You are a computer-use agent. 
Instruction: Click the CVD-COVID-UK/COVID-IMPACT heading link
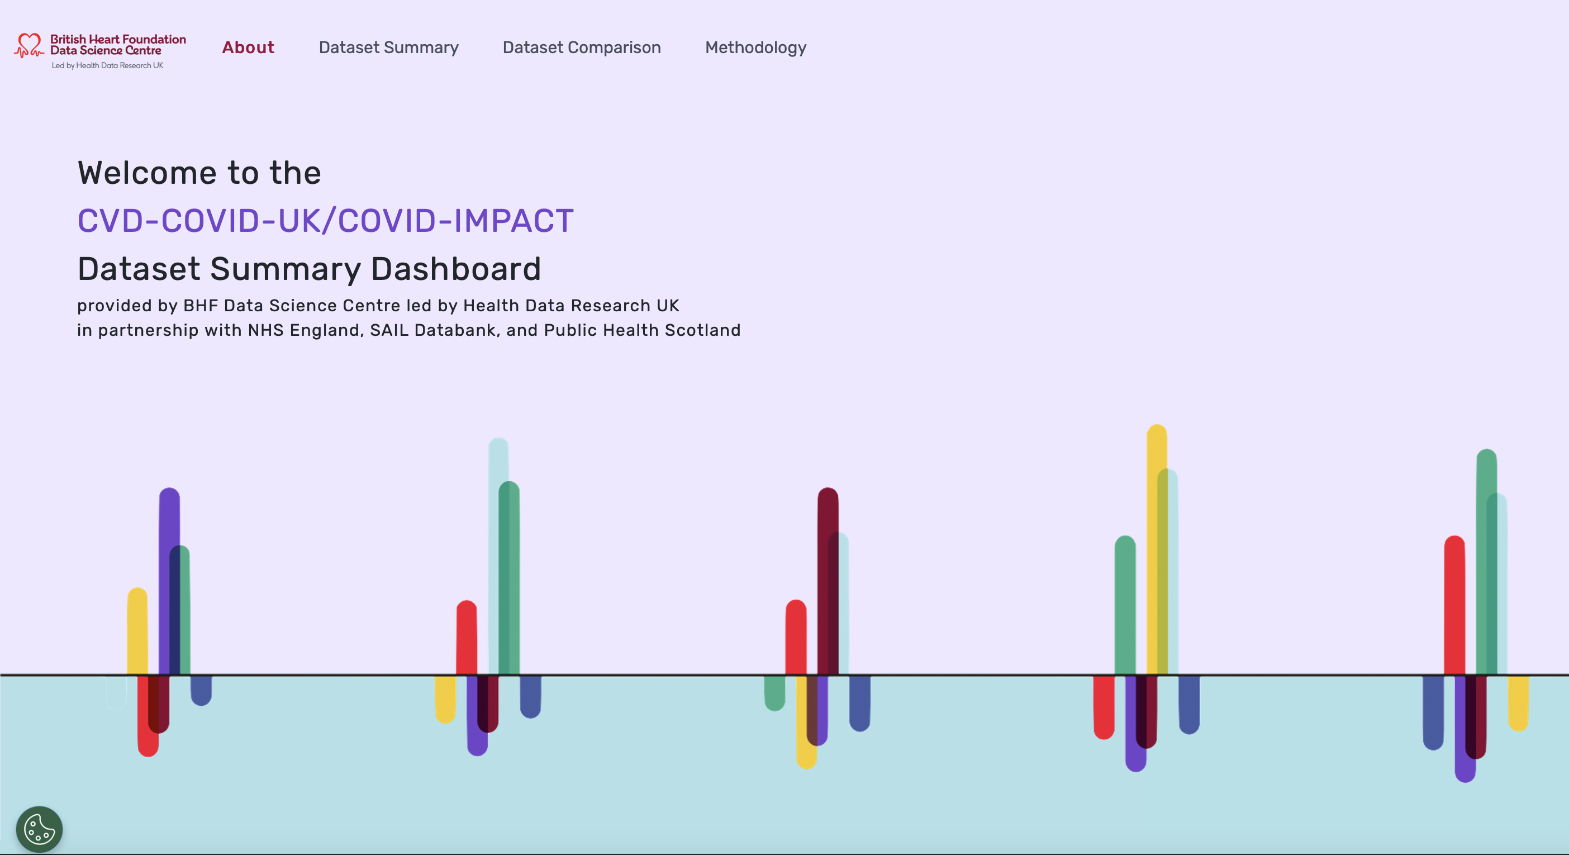click(x=325, y=220)
